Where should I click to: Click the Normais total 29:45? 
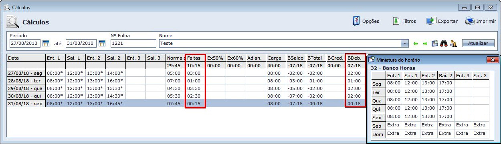174,66
